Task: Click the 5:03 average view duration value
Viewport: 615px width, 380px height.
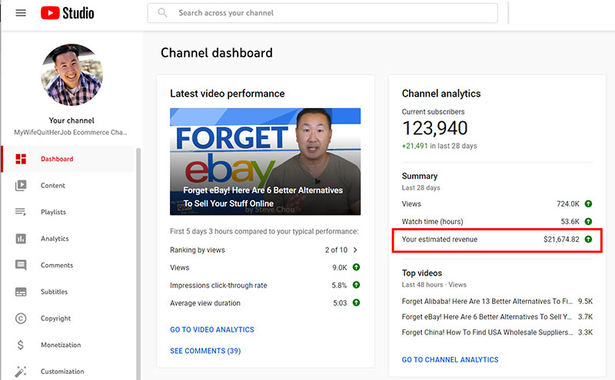Action: [x=340, y=302]
